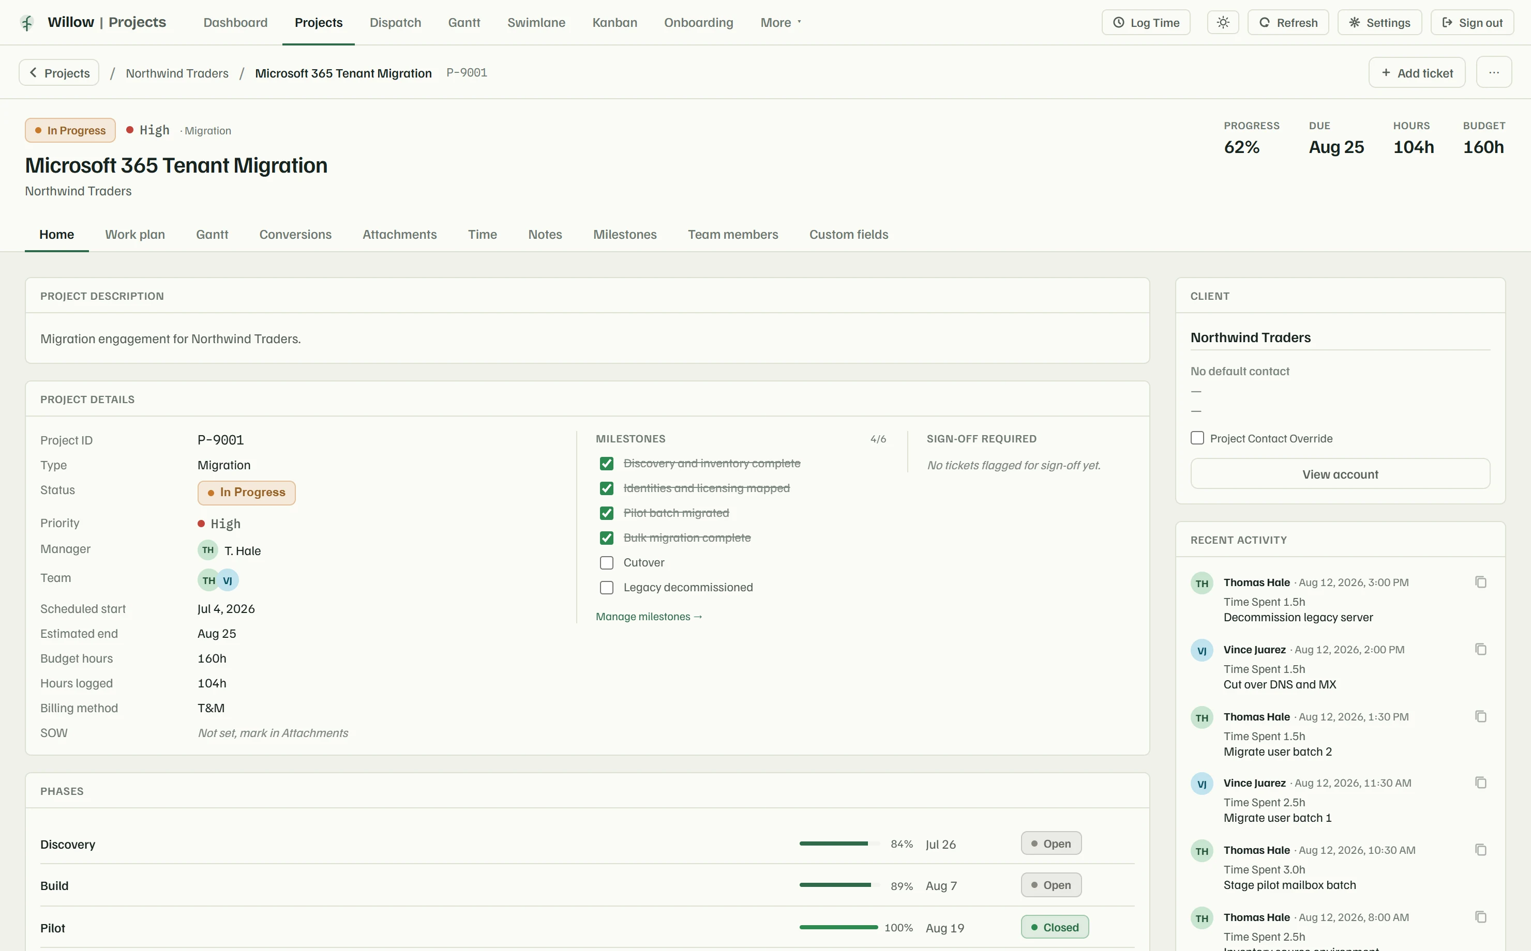Copy Thomas Hale 8:00 AM activity entry
The width and height of the screenshot is (1531, 951).
coord(1481,917)
